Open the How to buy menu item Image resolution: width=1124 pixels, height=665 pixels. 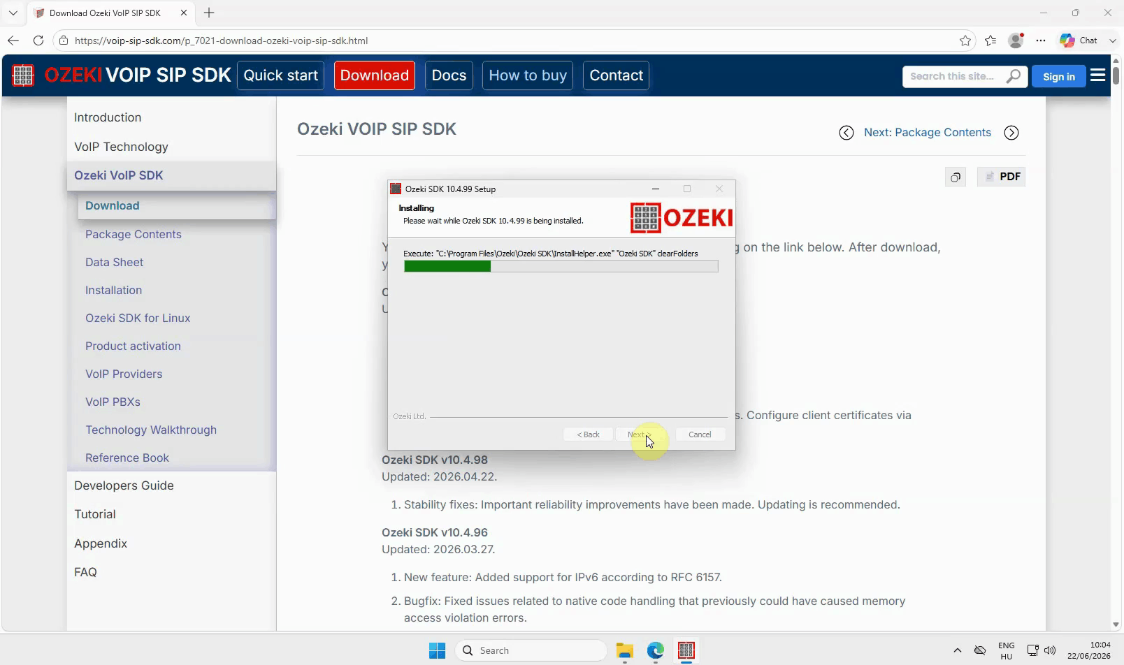[x=528, y=75]
